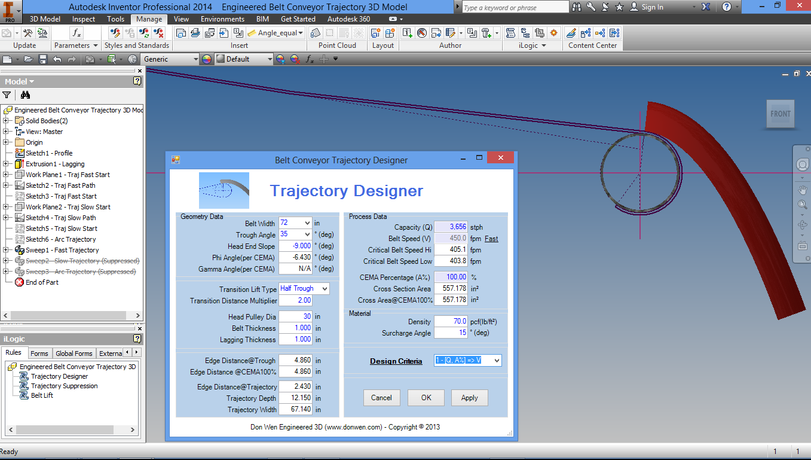This screenshot has width=811, height=460.
Task: Click the Open file icon in quick access toolbar
Action: 27,59
